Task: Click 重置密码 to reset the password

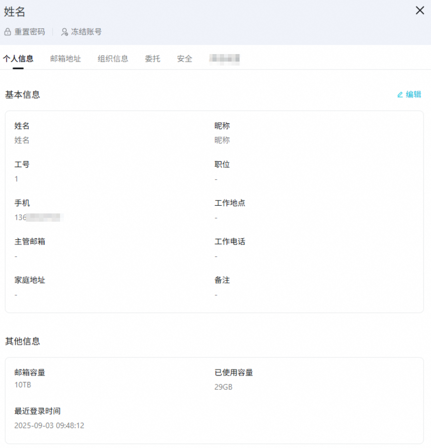Action: [30, 32]
